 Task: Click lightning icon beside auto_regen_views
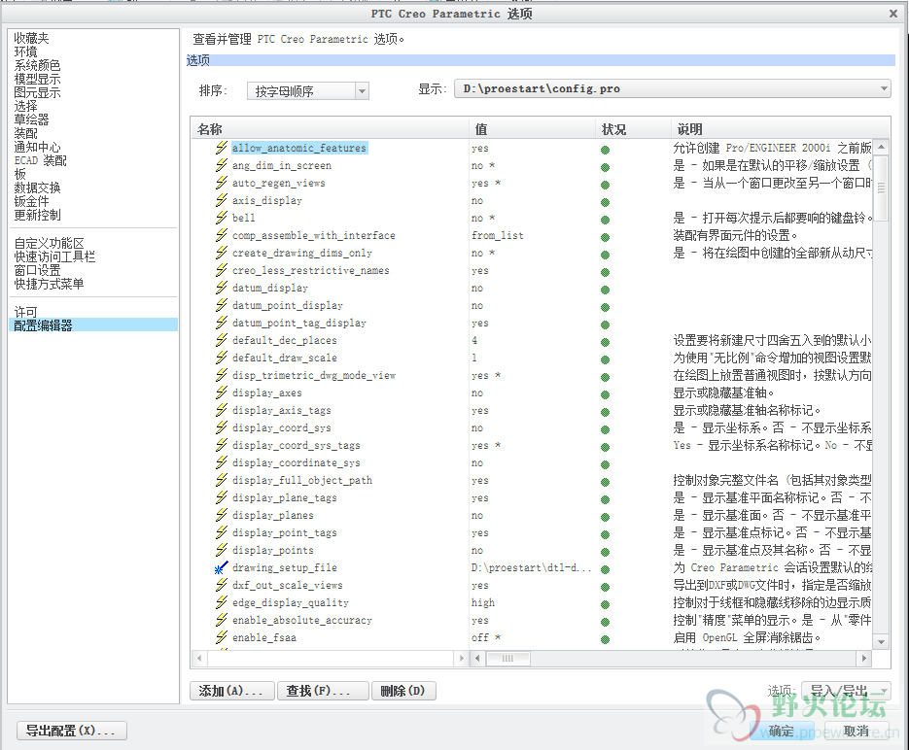point(222,183)
